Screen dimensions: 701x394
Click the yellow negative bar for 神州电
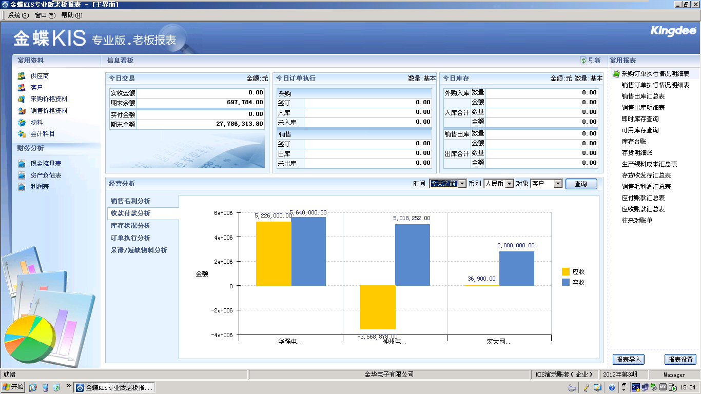pyautogui.click(x=378, y=307)
